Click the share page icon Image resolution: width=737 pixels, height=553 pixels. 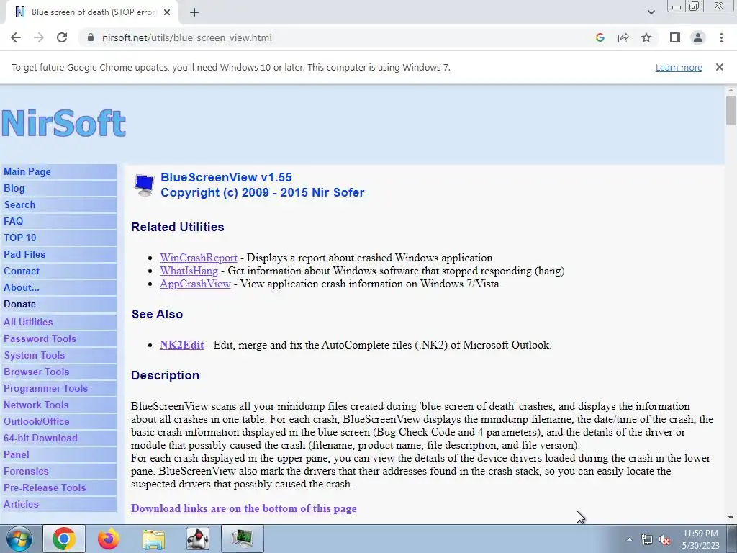coord(623,37)
